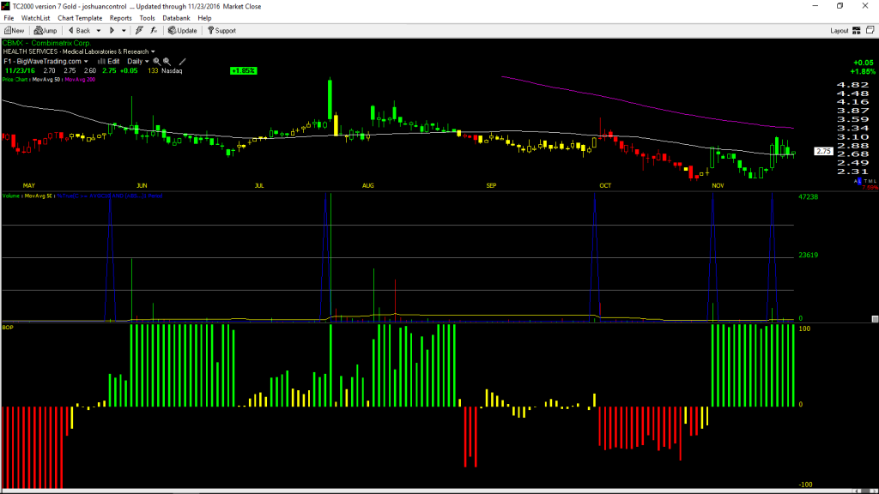Open the Tools menu

tap(147, 18)
